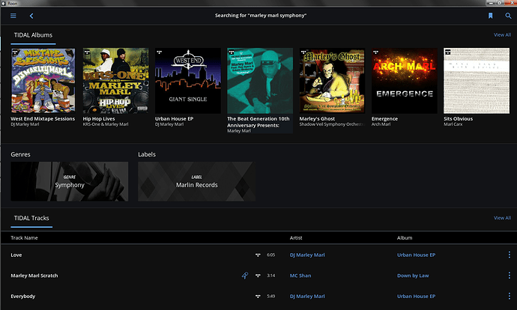Go back with the left arrow
Image resolution: width=517 pixels, height=310 pixels.
(x=31, y=16)
